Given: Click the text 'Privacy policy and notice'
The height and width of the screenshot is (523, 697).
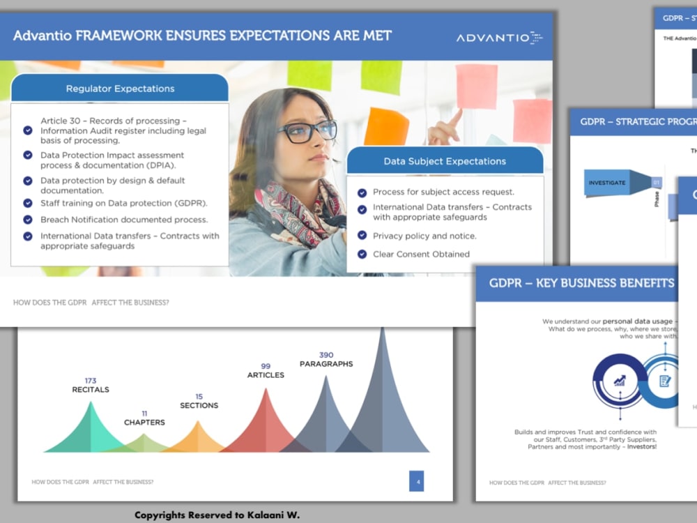Looking at the screenshot, I should 424,236.
